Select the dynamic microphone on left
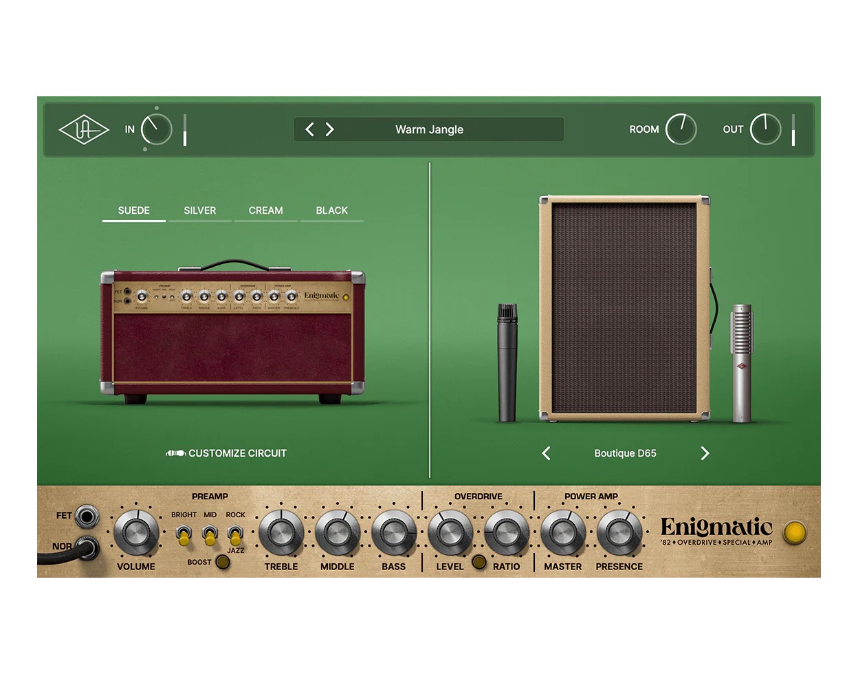Viewport: 858px width, 674px height. pyautogui.click(x=507, y=362)
